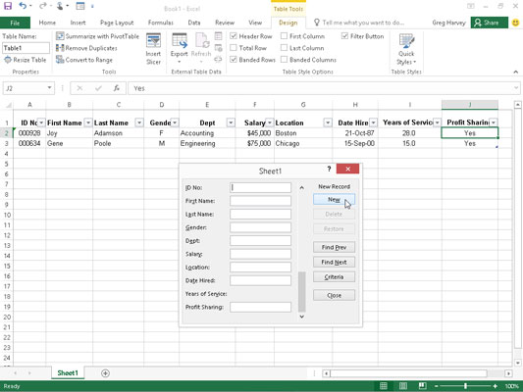This screenshot has width=523, height=392.
Task: Click the Insert Slicer icon
Action: [x=153, y=49]
